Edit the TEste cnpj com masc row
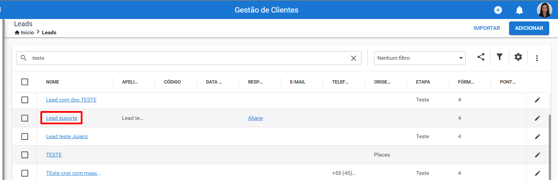The width and height of the screenshot is (558, 180). click(x=538, y=173)
